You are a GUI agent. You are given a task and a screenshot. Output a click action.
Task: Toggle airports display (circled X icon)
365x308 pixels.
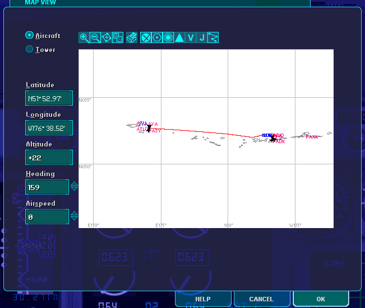click(146, 37)
